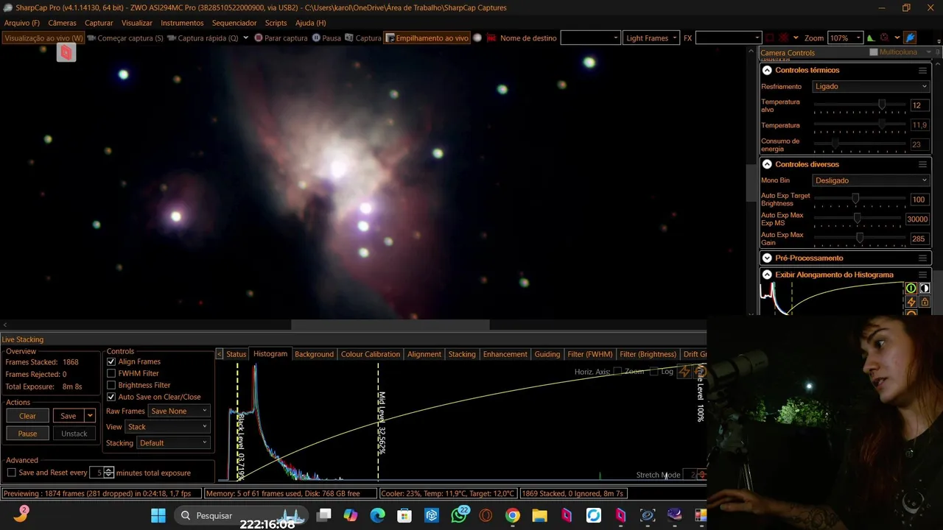Open Windows Start menu
This screenshot has height=530, width=943.
coord(158,515)
